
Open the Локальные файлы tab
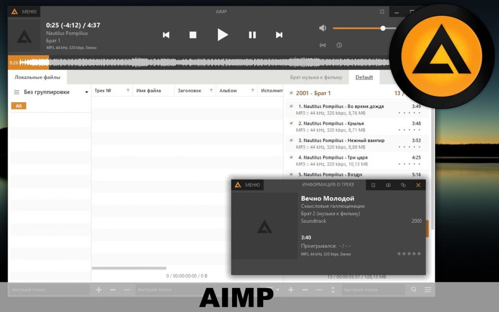[x=37, y=77]
